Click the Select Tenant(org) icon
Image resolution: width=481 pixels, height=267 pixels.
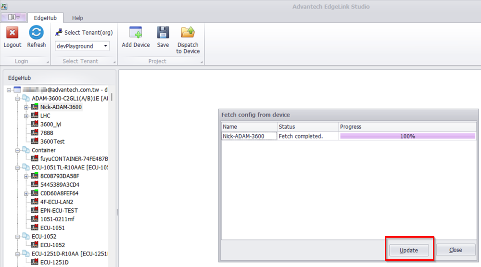(x=59, y=33)
